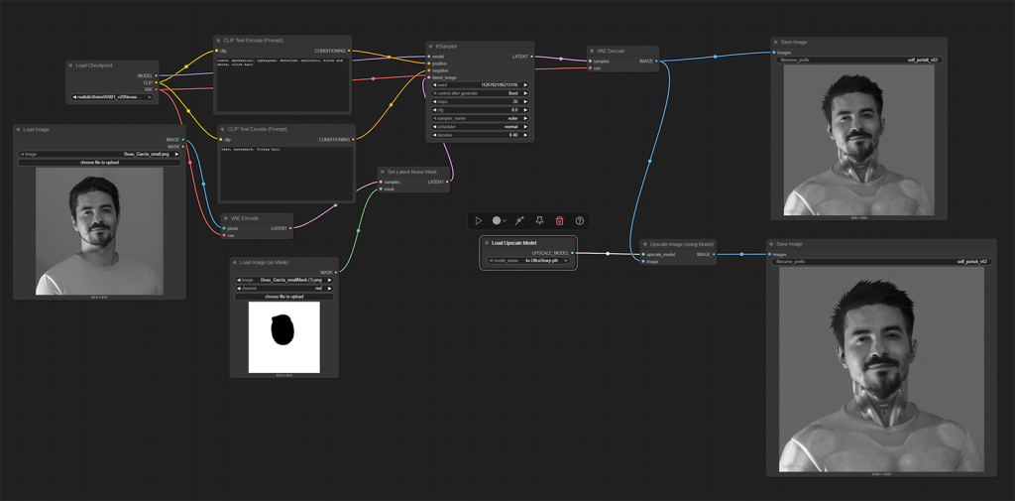Delete the node with red trash icon

(x=559, y=220)
